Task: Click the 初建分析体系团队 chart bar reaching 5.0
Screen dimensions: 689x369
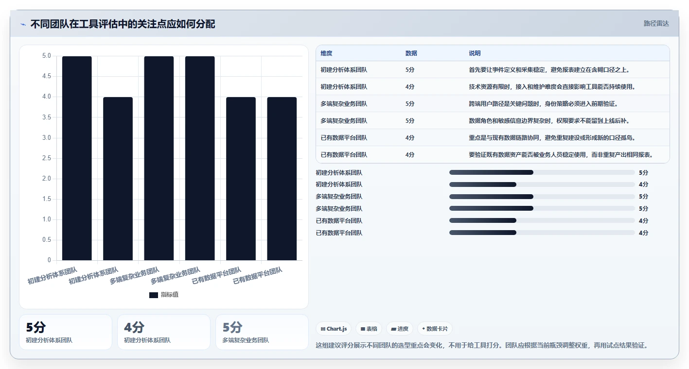Action: coord(77,158)
